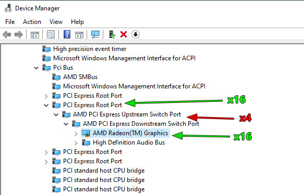304x195 pixels.
Task: Select the last PCI standard host CPU bridge
Action: 104,189
